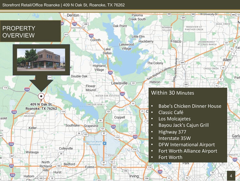This screenshot has height=181, width=240.
Task: Click the Frisco city label on map
Action: point(176,41)
